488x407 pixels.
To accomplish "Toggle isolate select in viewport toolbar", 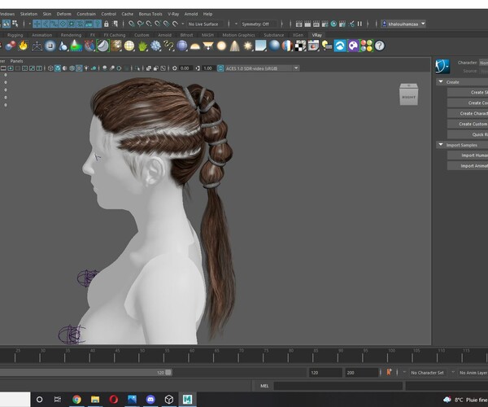I will (138, 68).
